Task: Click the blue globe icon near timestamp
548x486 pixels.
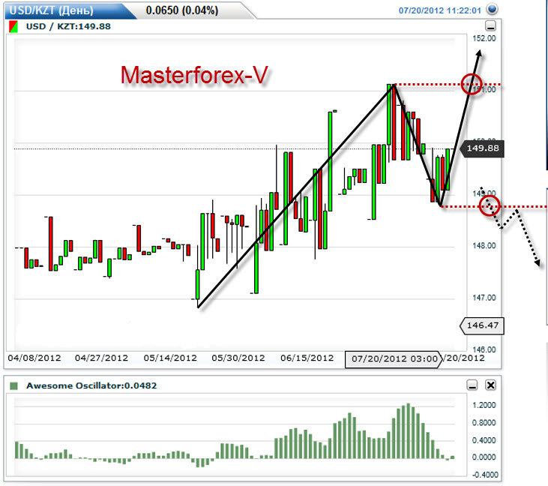Action: (492, 9)
